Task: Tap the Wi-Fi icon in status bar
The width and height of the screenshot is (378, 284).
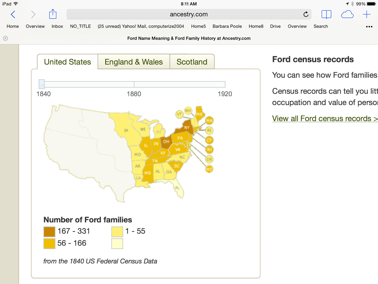Action: pos(16,4)
